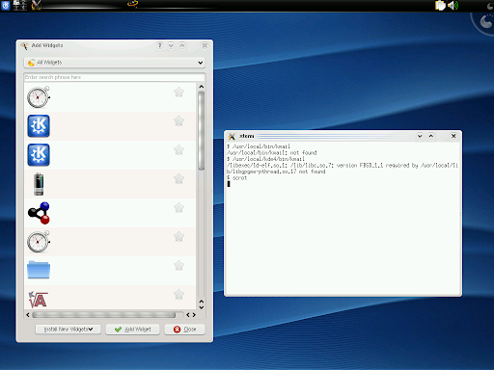Click the Add Widget button
Screen dimensions: 494x370
pos(132,330)
